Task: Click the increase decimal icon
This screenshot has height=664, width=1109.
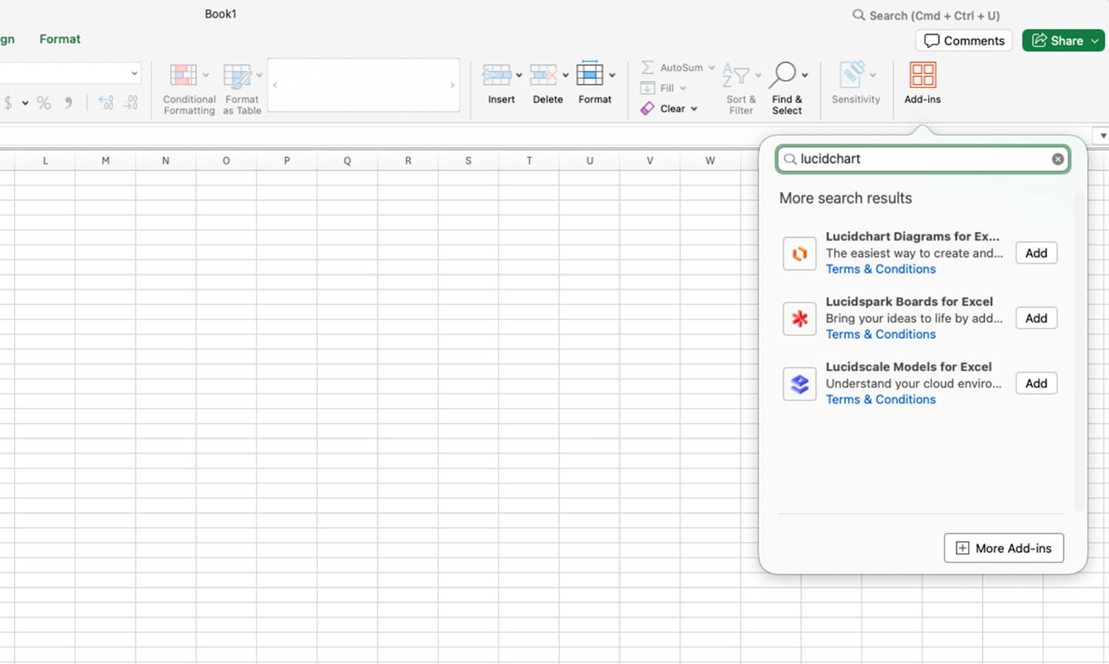Action: [x=106, y=103]
